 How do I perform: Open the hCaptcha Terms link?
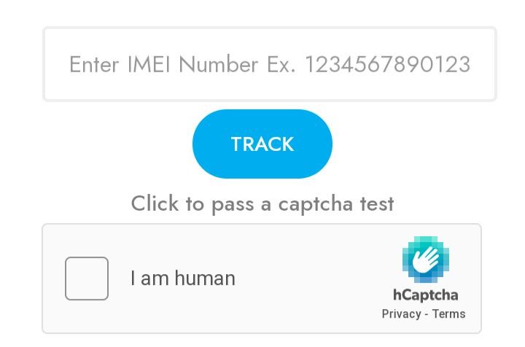(x=448, y=314)
